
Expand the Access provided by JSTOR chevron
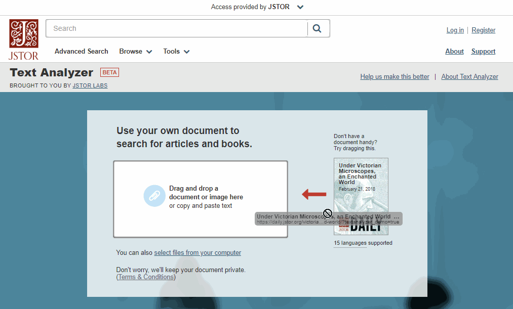[x=300, y=7]
